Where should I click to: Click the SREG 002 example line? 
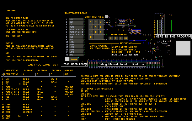86,109
